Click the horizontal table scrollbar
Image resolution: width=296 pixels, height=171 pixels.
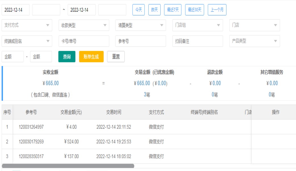tap(68, 166)
